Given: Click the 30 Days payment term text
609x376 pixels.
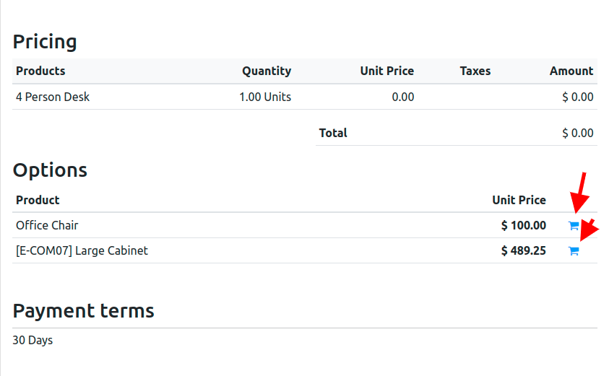Looking at the screenshot, I should point(33,340).
